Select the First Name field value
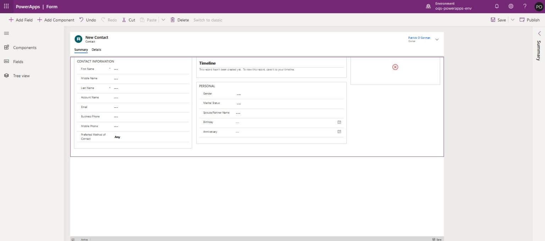545x241 pixels. [x=116, y=69]
